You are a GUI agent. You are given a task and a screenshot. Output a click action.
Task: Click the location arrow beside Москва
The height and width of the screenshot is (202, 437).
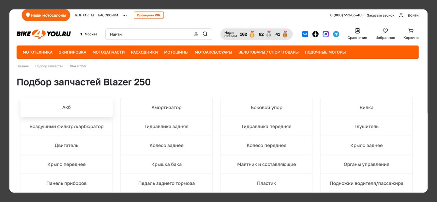click(81, 34)
